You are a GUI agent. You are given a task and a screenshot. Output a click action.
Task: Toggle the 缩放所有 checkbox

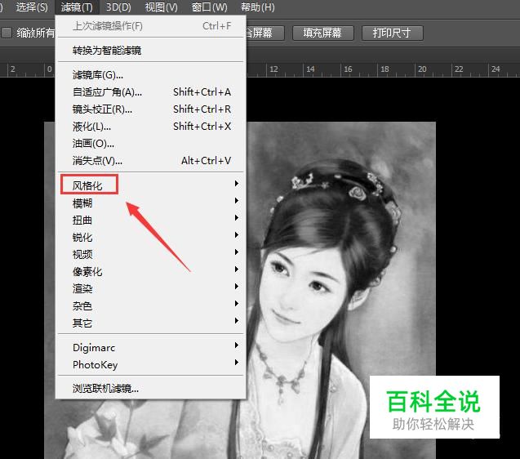coord(7,33)
